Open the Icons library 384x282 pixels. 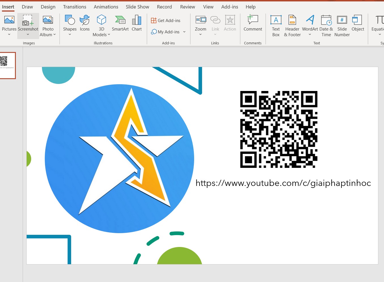pos(85,23)
